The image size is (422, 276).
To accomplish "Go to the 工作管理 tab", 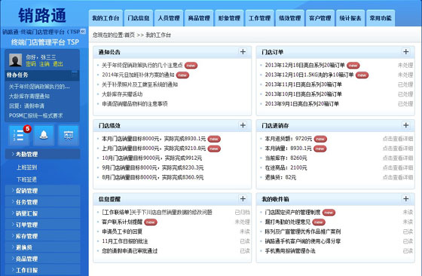I will coord(259,18).
